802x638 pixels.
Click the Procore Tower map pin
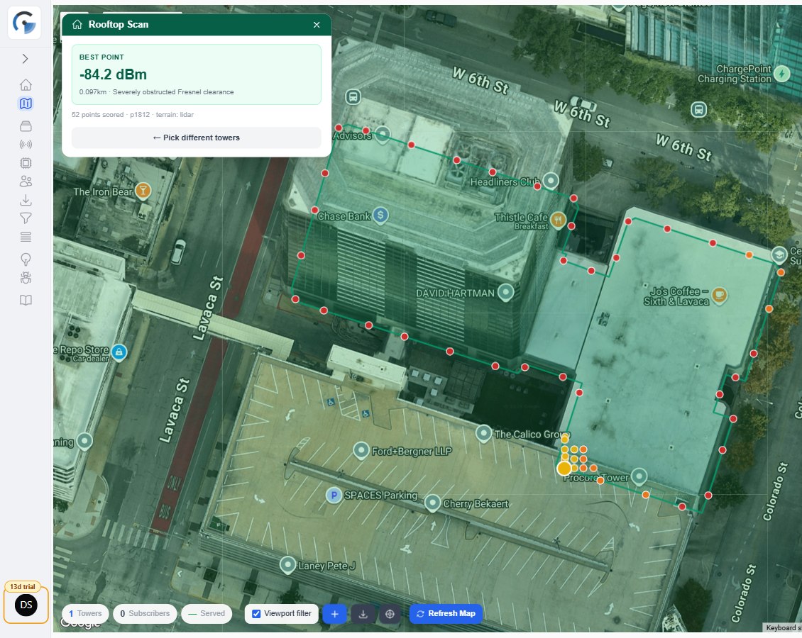[x=639, y=476]
